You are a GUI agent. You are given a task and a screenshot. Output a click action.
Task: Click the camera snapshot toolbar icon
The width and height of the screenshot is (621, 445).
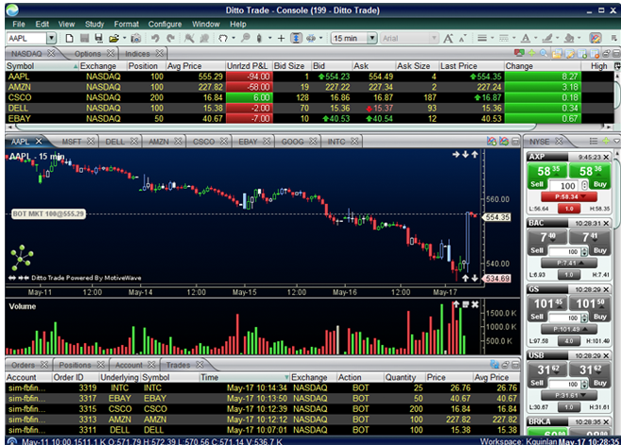tap(136, 38)
